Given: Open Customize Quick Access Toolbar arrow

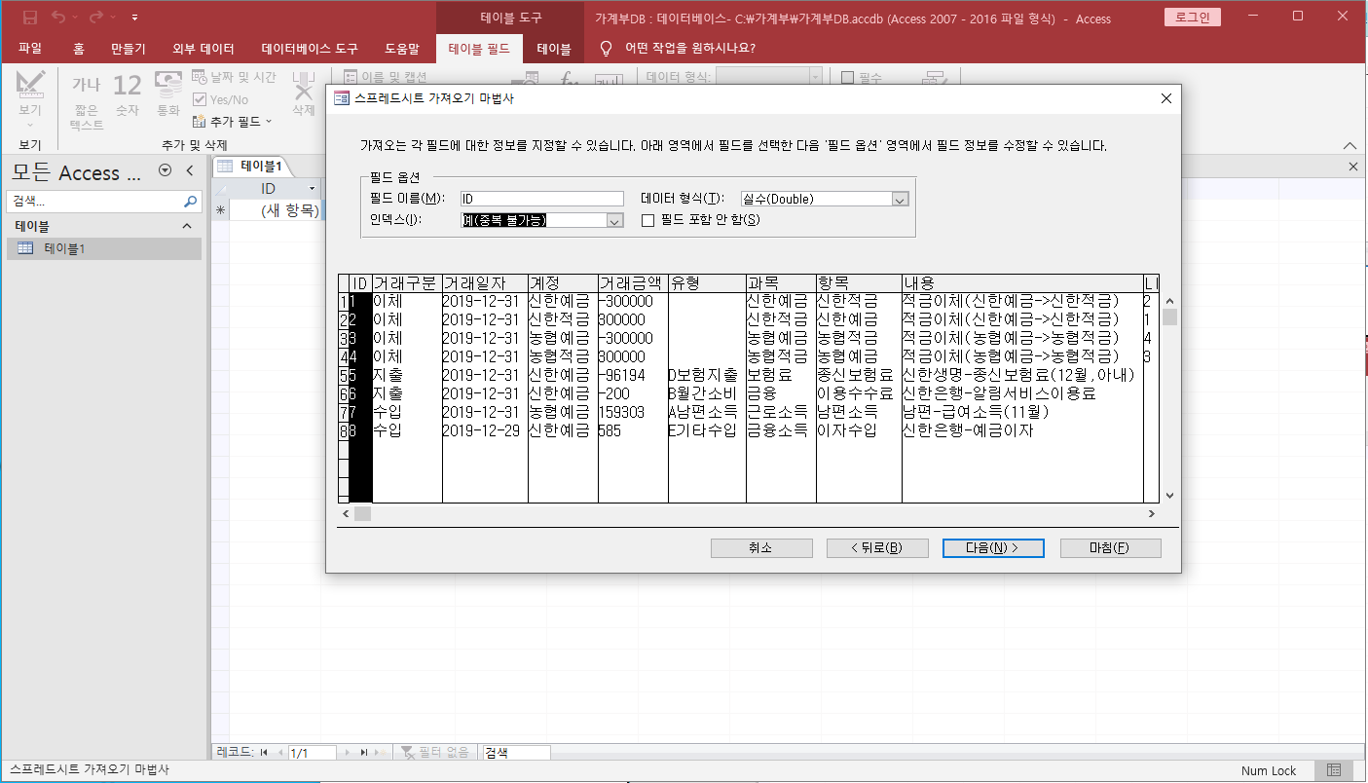Looking at the screenshot, I should [x=134, y=18].
